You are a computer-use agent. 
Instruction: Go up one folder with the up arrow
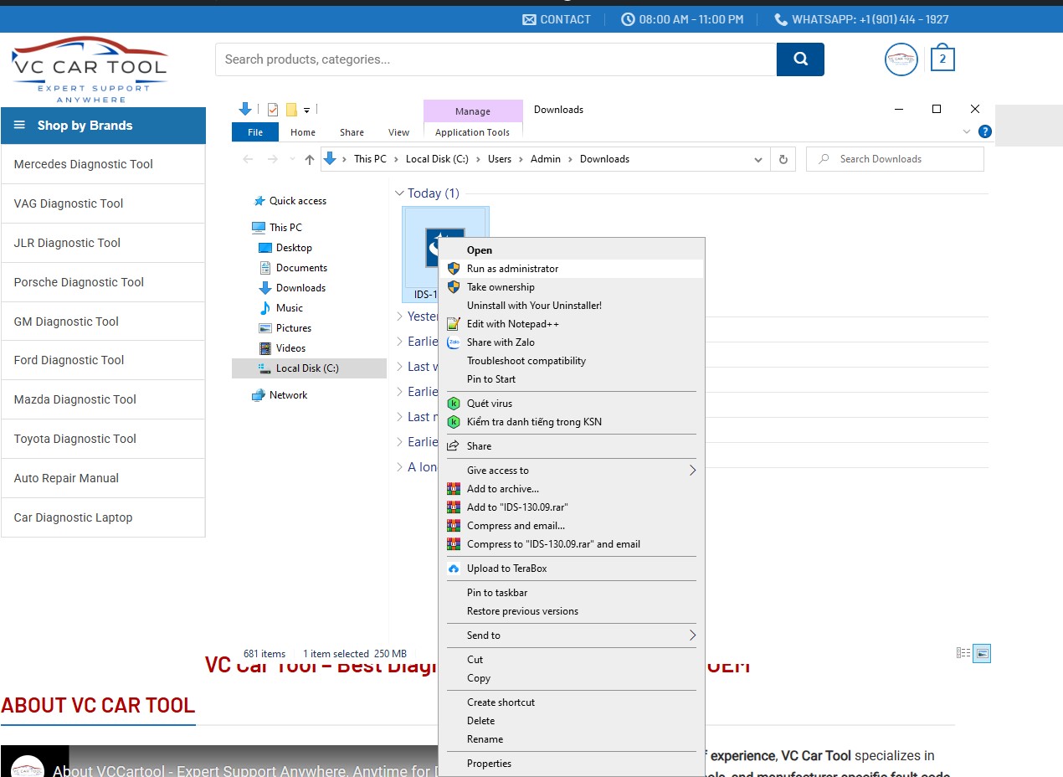(310, 159)
